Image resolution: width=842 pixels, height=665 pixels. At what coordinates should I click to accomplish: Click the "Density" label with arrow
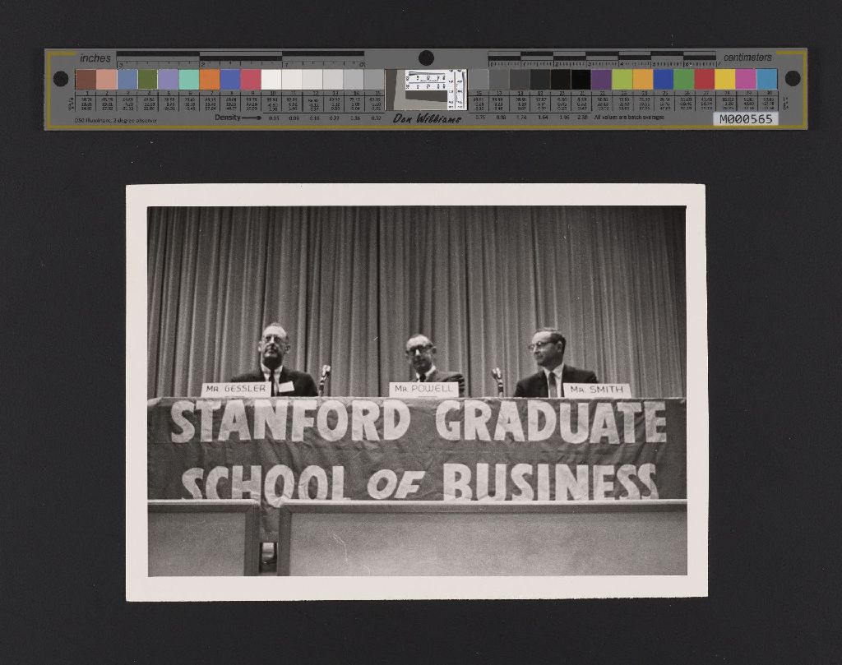tap(238, 118)
